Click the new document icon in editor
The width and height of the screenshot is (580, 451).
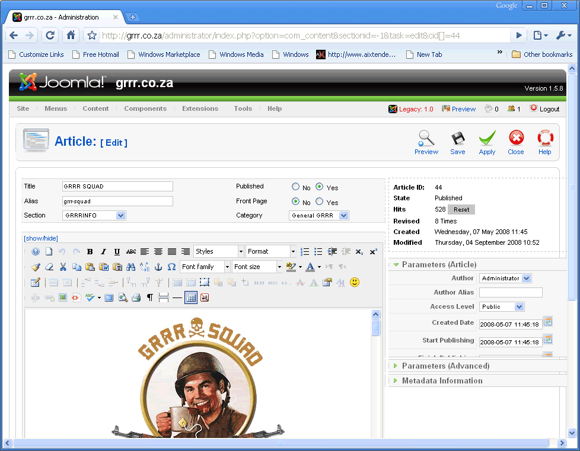pos(49,252)
